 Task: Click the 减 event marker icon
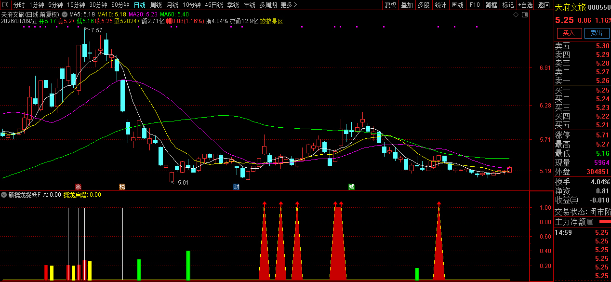pos(352,187)
